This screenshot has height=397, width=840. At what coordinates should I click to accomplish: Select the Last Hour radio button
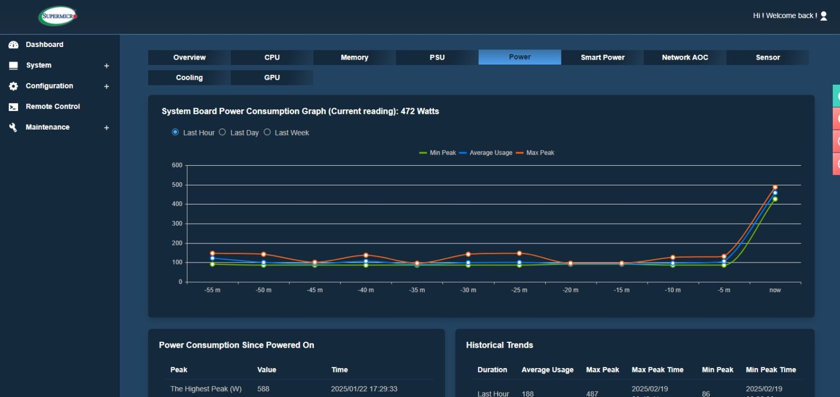click(x=175, y=132)
